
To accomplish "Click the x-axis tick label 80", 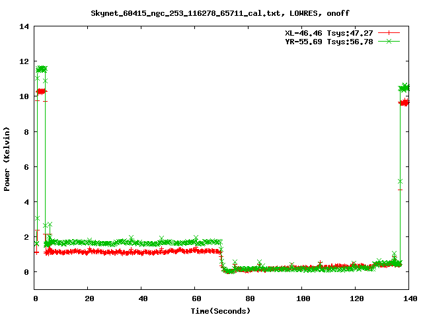I will coord(250,299).
